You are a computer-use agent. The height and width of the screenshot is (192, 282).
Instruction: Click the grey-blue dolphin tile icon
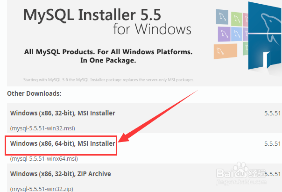222,17
